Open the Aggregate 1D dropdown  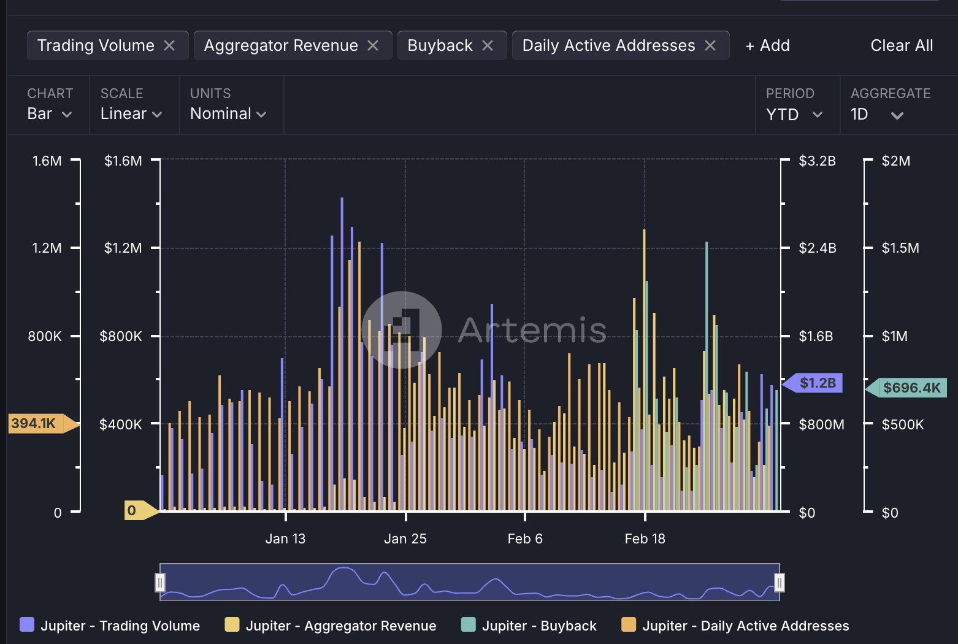(x=876, y=115)
